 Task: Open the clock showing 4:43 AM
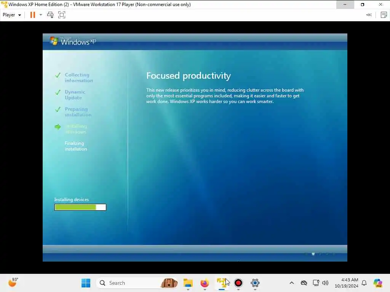(x=347, y=283)
